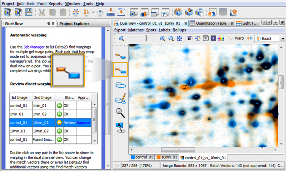Click the floppy disk save icon
This screenshot has width=286, height=171.
[x=29, y=12]
